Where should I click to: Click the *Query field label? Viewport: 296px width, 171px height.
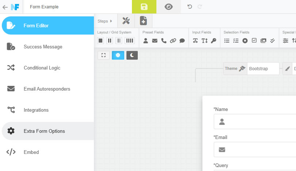[221, 166]
